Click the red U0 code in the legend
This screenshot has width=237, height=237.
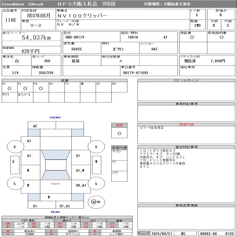tap(8, 224)
